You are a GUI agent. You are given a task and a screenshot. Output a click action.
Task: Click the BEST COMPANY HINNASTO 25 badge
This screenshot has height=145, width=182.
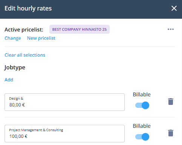[80, 29]
